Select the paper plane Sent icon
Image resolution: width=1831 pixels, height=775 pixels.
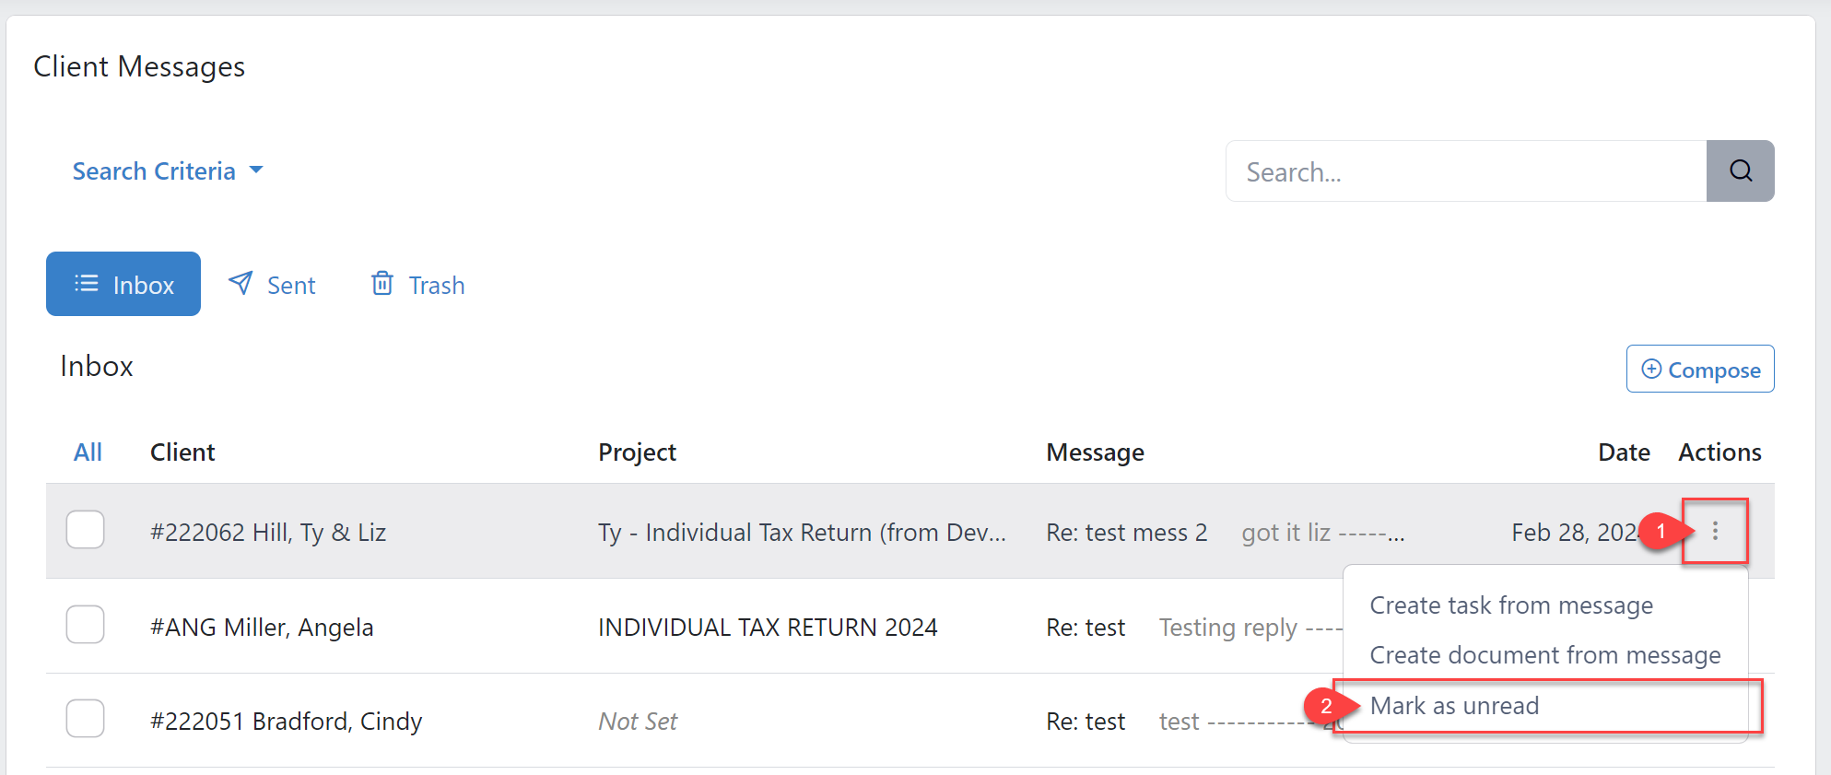click(240, 284)
